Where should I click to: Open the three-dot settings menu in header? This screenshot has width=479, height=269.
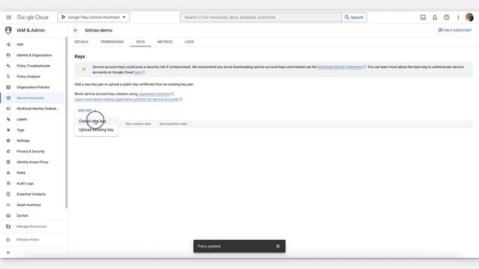point(458,17)
